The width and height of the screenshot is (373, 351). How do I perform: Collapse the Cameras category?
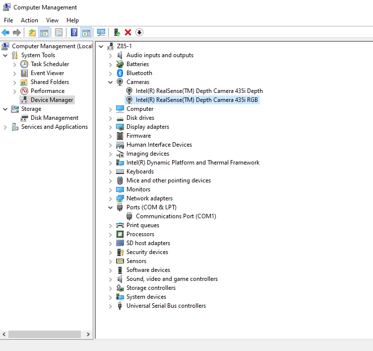[x=111, y=82]
